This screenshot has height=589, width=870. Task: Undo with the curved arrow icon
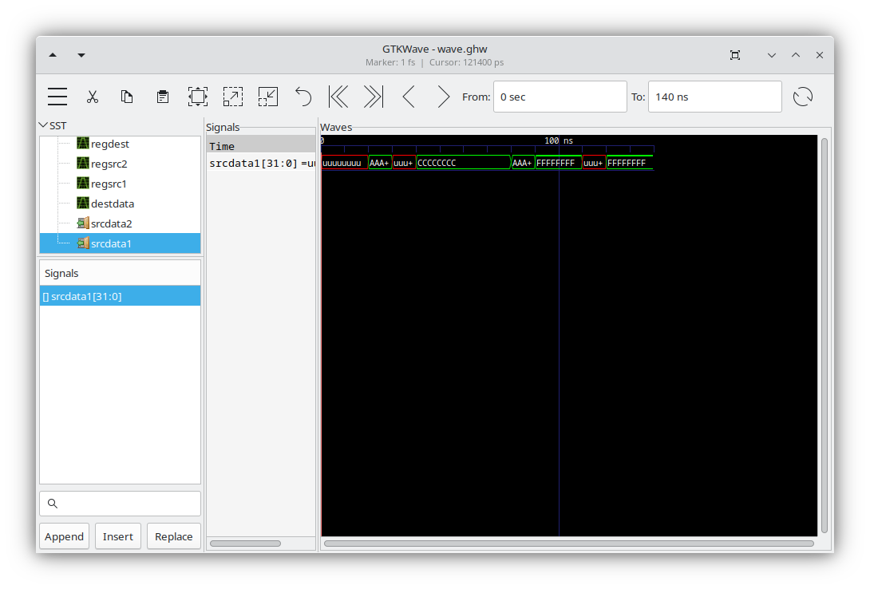pos(303,97)
